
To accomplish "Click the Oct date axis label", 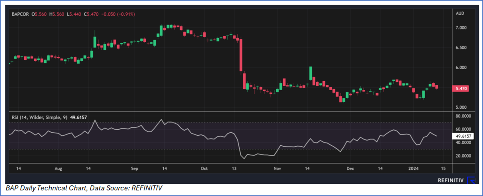I will [204, 168].
